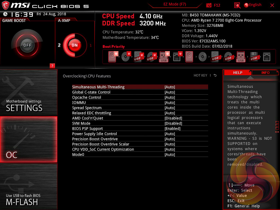Open the BIOS search magnifier icon
This screenshot has height=210, width=280.
tap(237, 5)
